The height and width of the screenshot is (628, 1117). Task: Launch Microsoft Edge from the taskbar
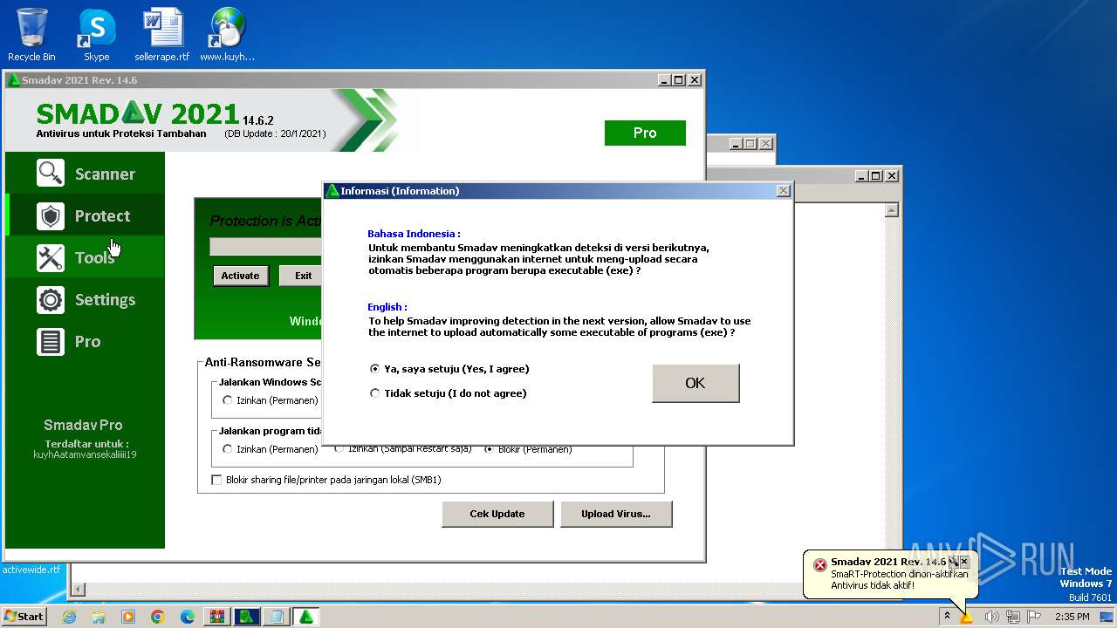pyautogui.click(x=188, y=617)
